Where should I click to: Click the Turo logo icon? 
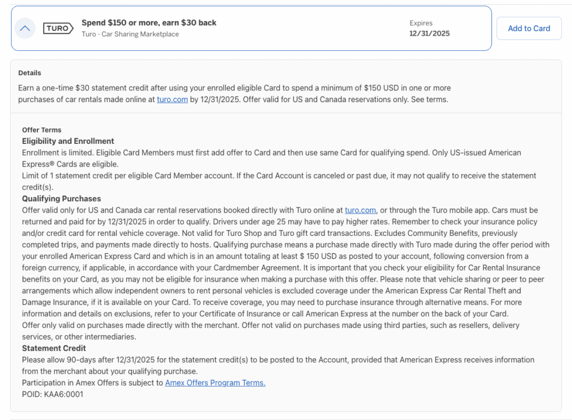coord(58,28)
